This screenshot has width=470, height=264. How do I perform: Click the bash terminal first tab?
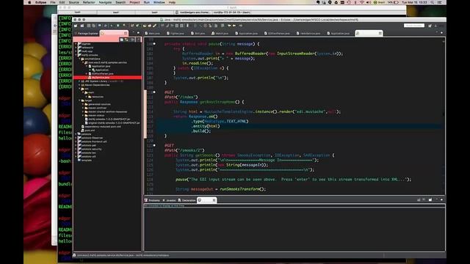click(77, 12)
